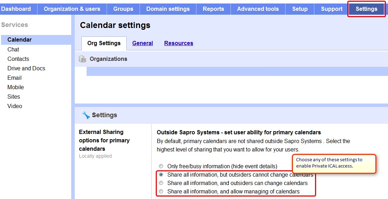Viewport: 388px width, 199px height.
Task: Click the highlighted Organizations row bar
Action: [237, 71]
